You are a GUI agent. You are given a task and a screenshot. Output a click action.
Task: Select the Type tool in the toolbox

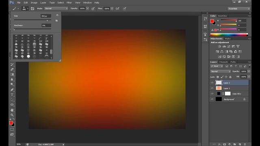tap(12, 95)
